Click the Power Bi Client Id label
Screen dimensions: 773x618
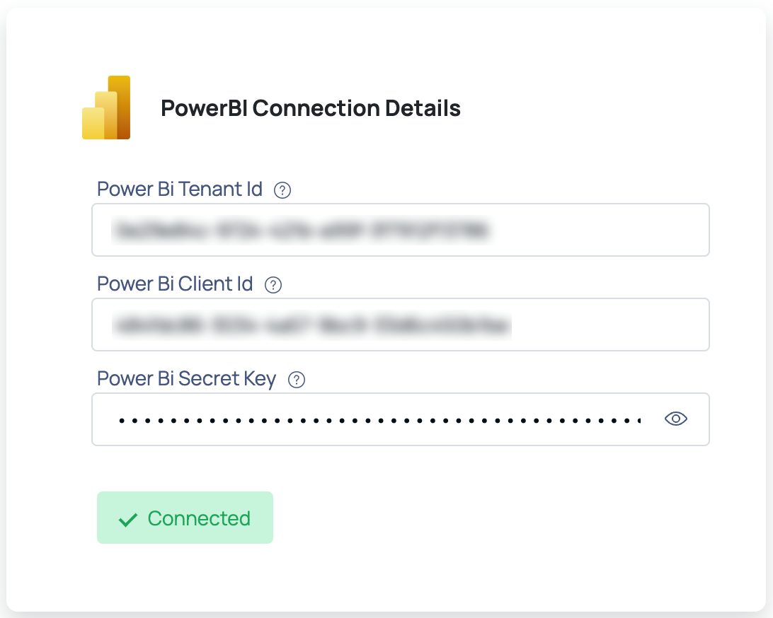[175, 284]
